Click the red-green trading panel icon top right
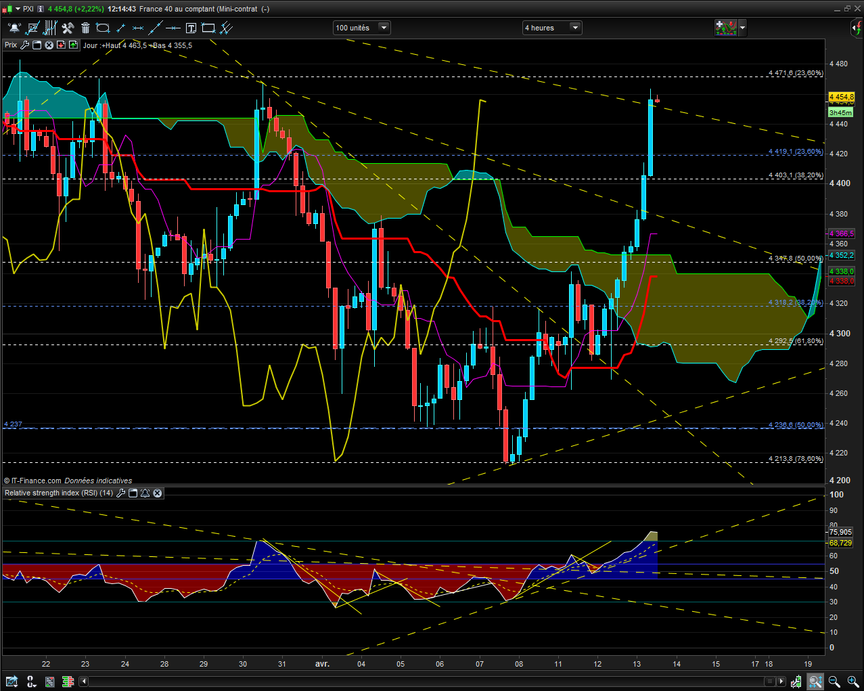This screenshot has width=864, height=691. pos(726,28)
